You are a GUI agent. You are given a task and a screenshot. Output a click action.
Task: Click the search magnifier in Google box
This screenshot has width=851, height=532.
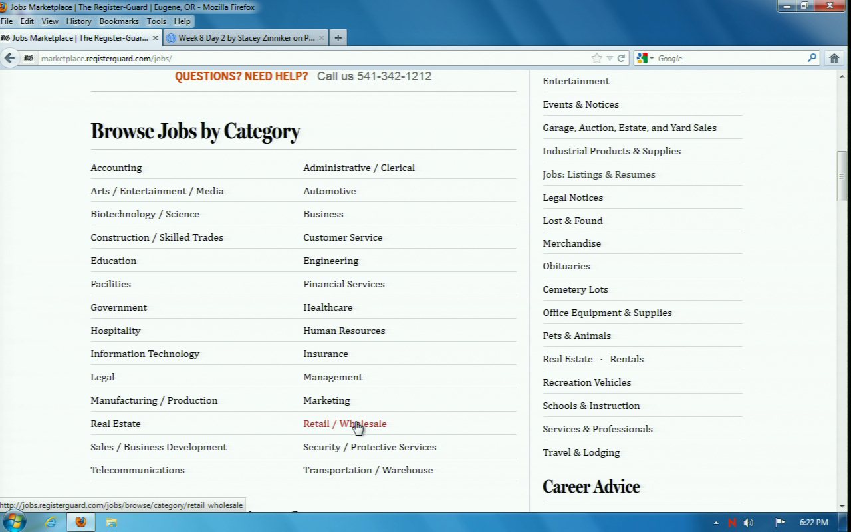coord(812,58)
